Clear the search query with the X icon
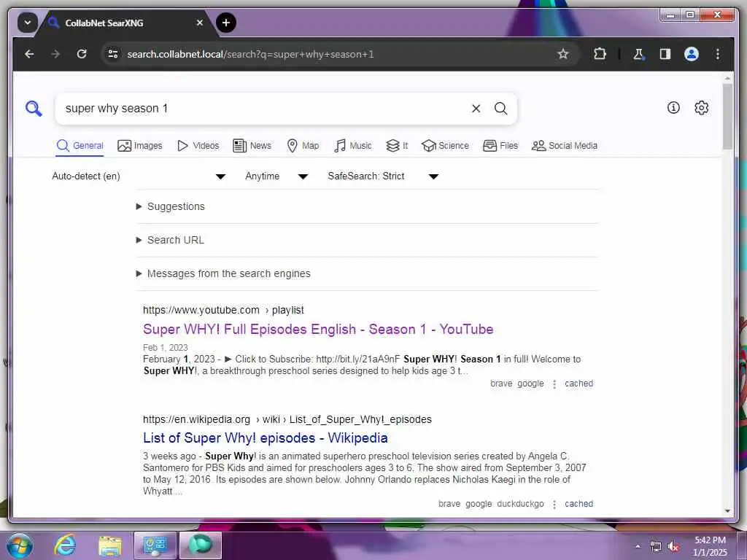The image size is (747, 560). (x=476, y=109)
